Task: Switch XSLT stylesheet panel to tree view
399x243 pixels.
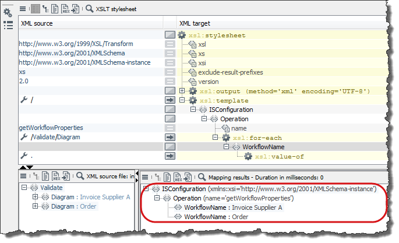Action: tap(45, 9)
